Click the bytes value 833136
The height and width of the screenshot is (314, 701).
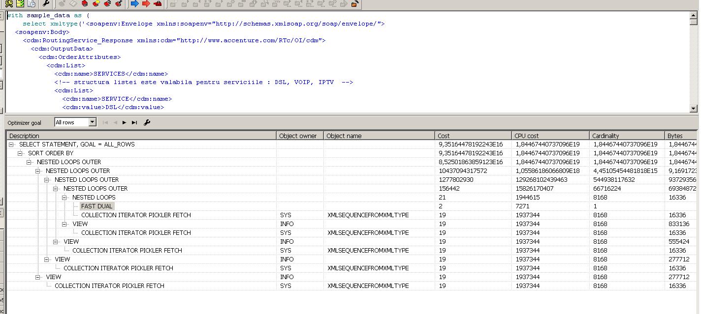(679, 224)
